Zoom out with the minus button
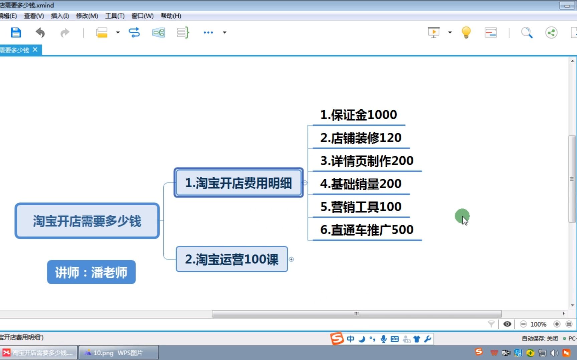The width and height of the screenshot is (577, 360). click(x=523, y=324)
